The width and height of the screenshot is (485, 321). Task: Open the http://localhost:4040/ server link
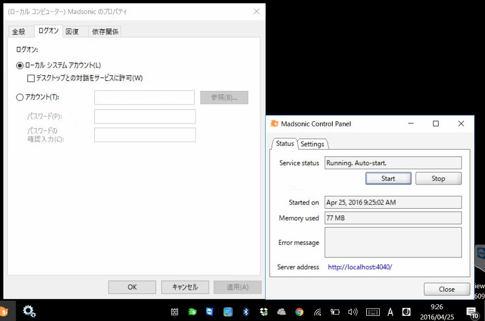pos(359,267)
